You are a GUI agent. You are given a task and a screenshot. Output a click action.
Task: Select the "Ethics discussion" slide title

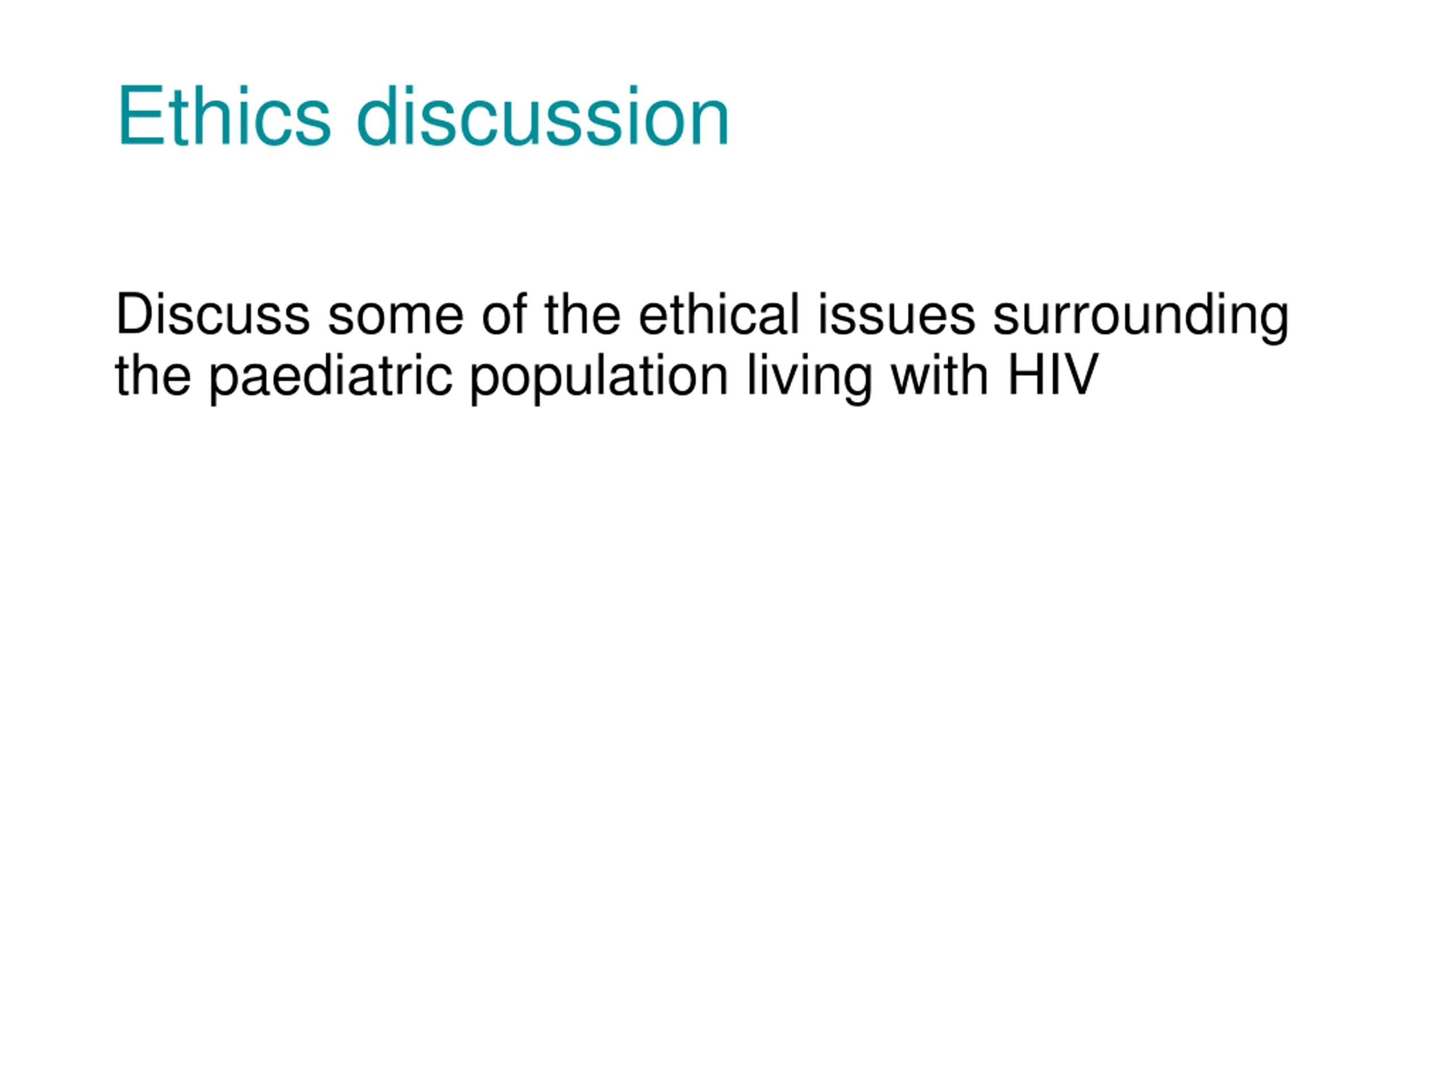coord(423,116)
